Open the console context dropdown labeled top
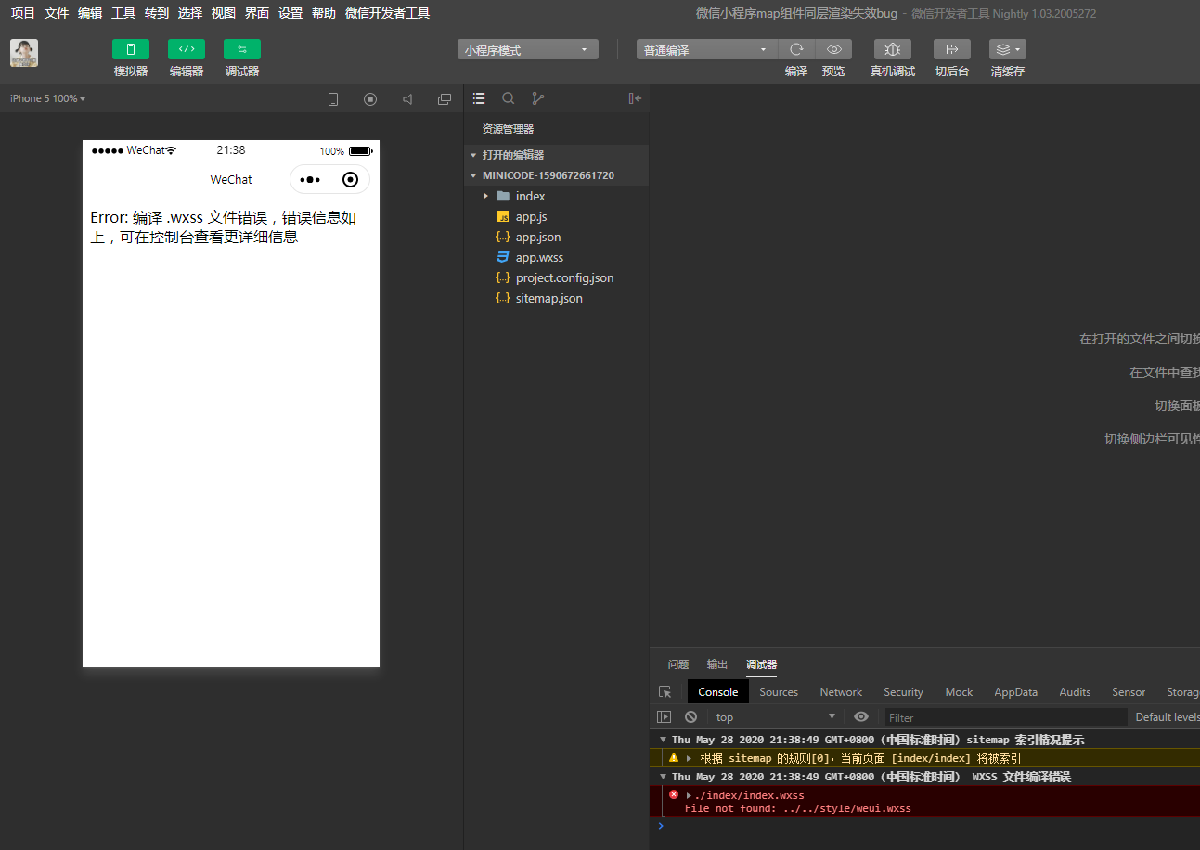Image resolution: width=1200 pixels, height=850 pixels. pos(776,717)
